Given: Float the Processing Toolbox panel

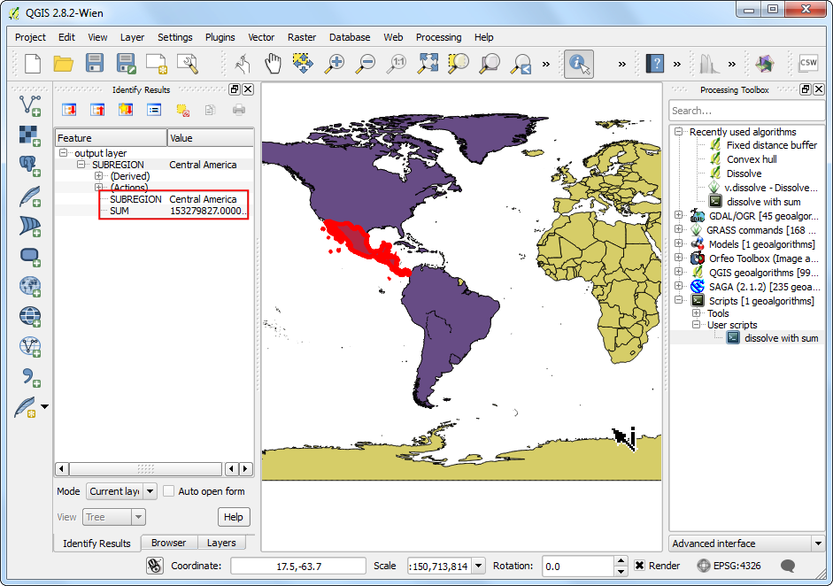Looking at the screenshot, I should click(x=806, y=89).
